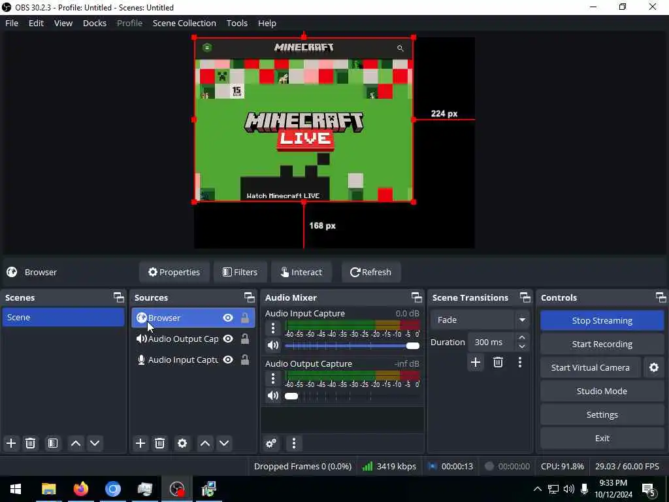Move source up arrow
The image size is (669, 502).
point(204,443)
